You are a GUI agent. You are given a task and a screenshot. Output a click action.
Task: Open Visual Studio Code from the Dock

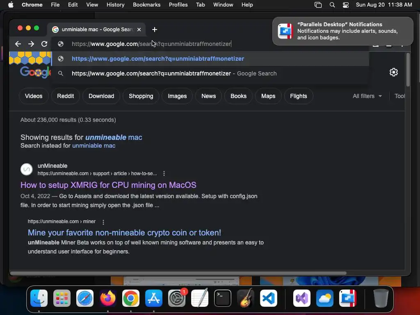(268, 298)
